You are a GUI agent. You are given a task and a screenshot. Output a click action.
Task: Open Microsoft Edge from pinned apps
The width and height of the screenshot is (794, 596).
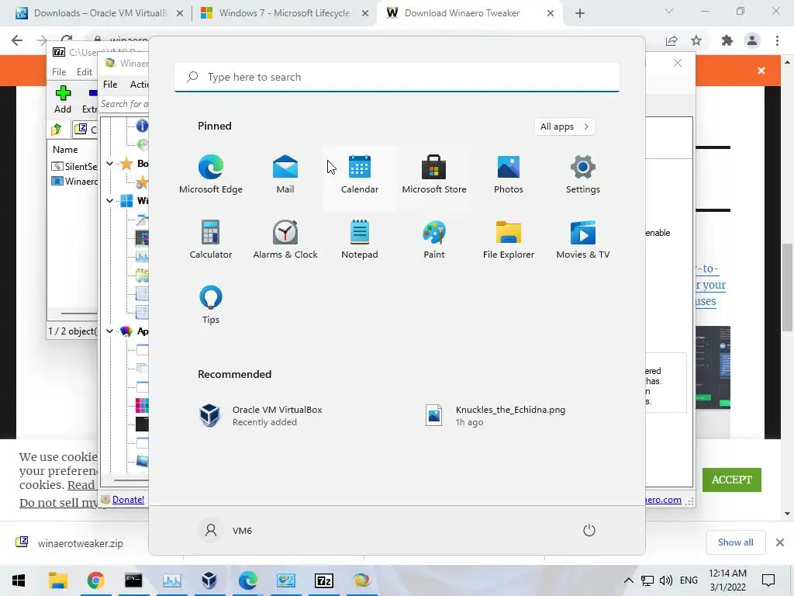(x=211, y=175)
